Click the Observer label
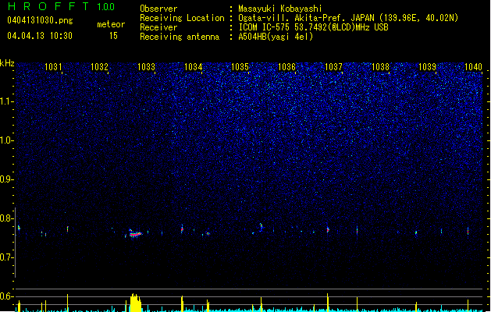 [x=158, y=9]
